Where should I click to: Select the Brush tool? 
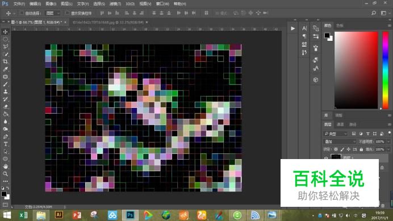tap(5, 84)
